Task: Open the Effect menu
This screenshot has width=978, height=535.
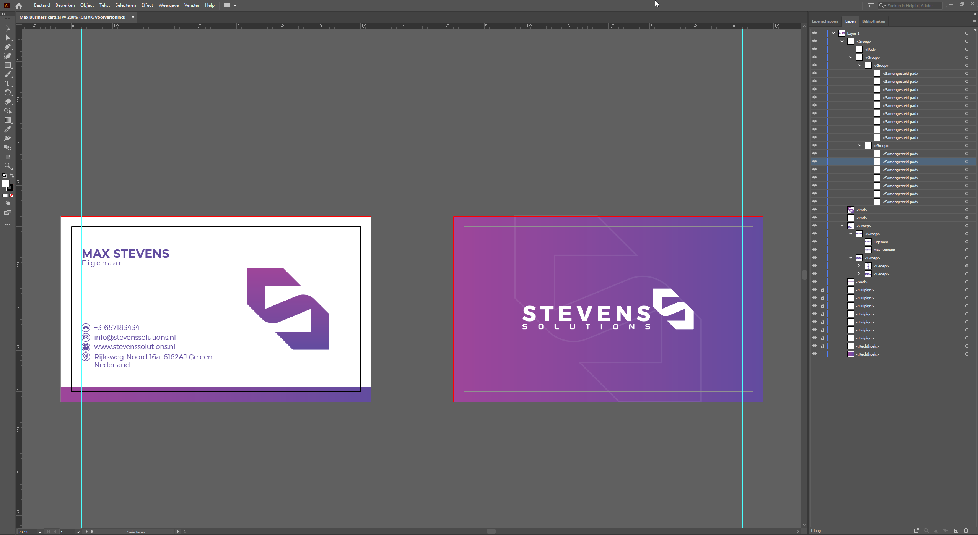Action: [147, 5]
